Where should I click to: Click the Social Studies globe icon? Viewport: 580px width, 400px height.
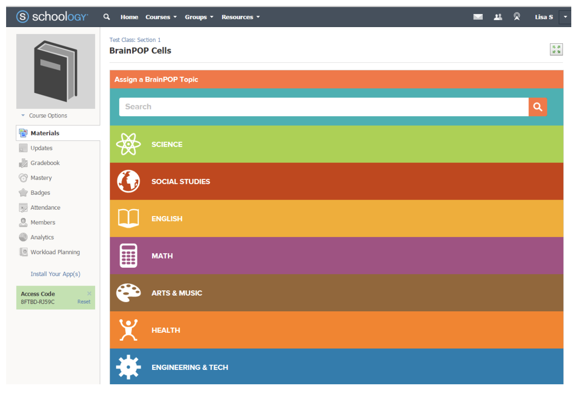pyautogui.click(x=128, y=181)
